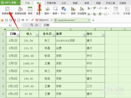The width and height of the screenshot is (131, 98).
Task: Open the WPS 表格 application menu arrow
Action: (x=19, y=3)
